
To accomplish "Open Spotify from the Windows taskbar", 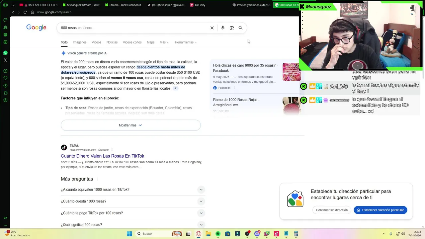I will [x=218, y=234].
